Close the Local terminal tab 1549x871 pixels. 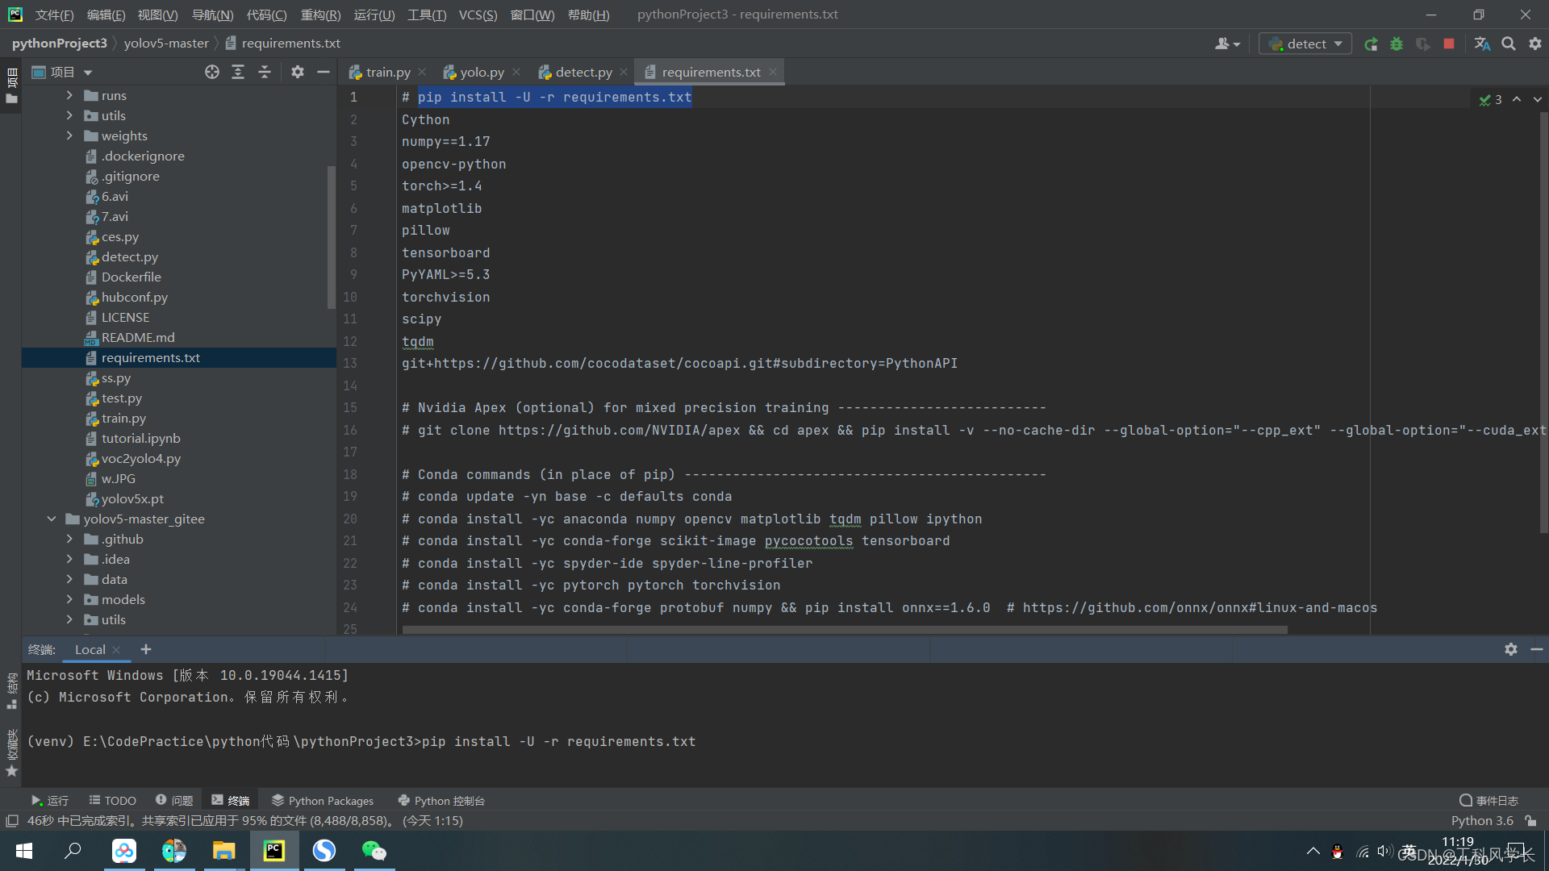[x=116, y=650]
